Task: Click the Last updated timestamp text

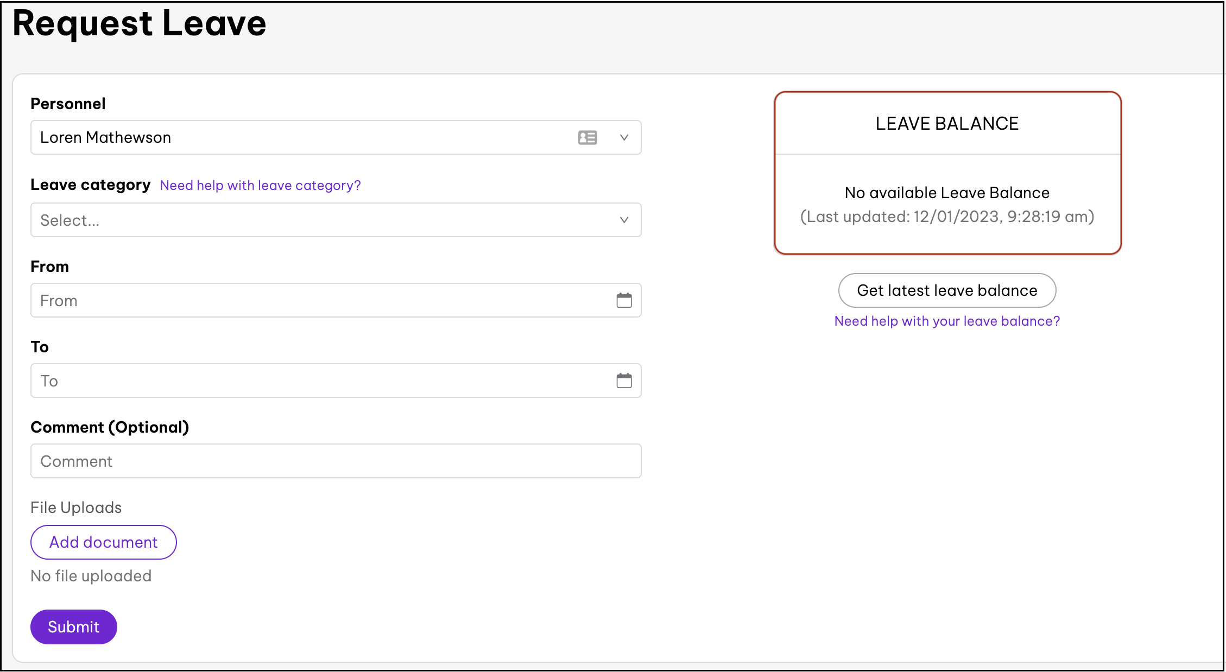Action: 947,217
